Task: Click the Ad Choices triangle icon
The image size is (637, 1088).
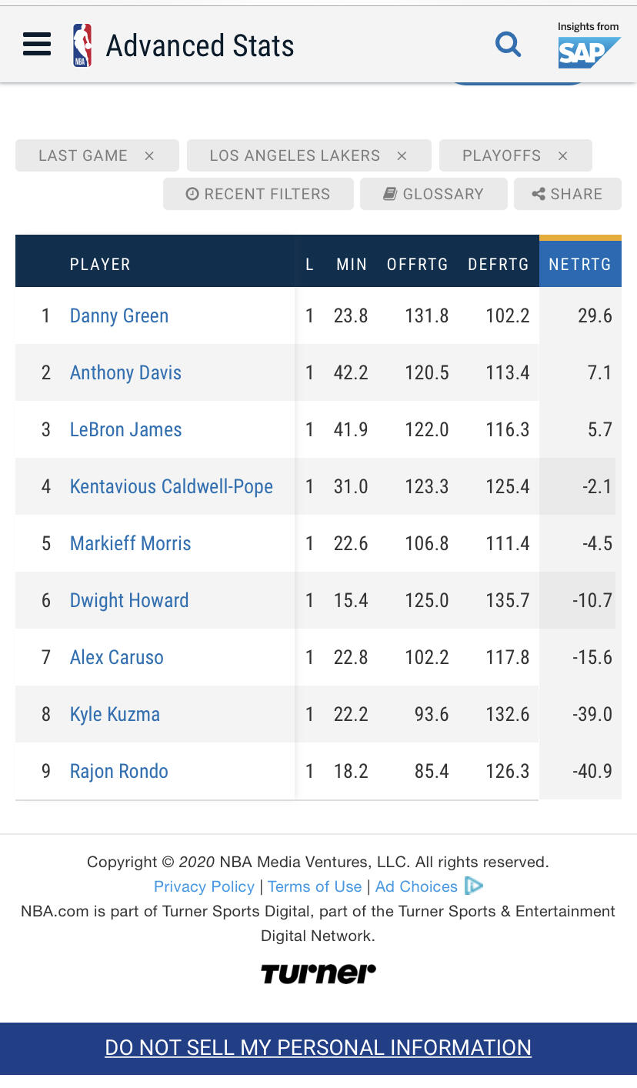Action: 473,886
